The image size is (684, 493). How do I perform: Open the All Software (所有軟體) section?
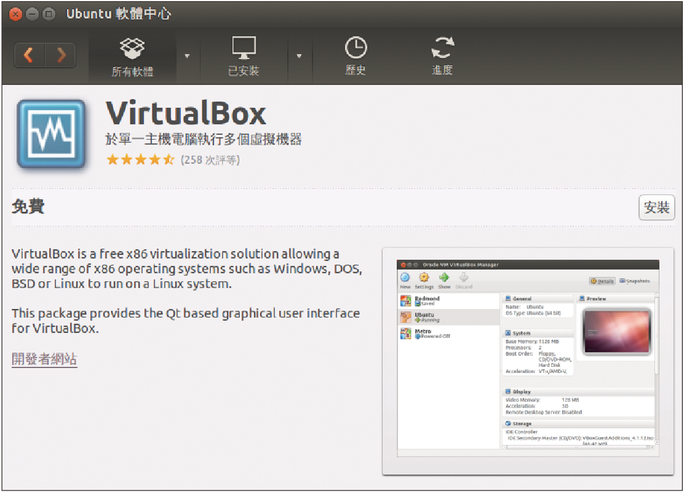(132, 57)
